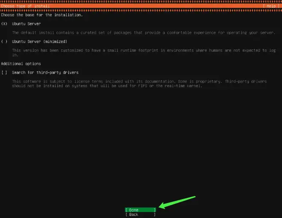Click the Done button
The width and height of the screenshot is (282, 218).
[x=140, y=210]
